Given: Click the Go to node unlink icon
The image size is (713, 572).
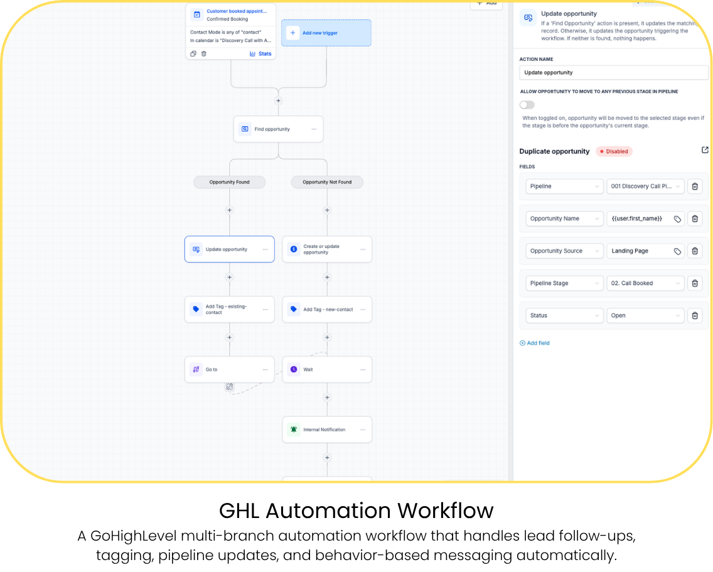Looking at the screenshot, I should pyautogui.click(x=230, y=387).
